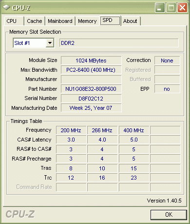This screenshot has width=190, height=224.
Task: Click the SPD tab
Action: tap(110, 20)
